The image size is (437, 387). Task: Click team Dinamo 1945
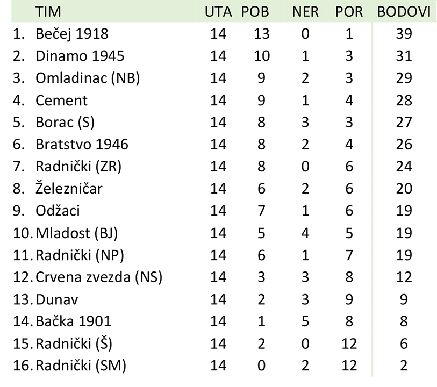(80, 56)
